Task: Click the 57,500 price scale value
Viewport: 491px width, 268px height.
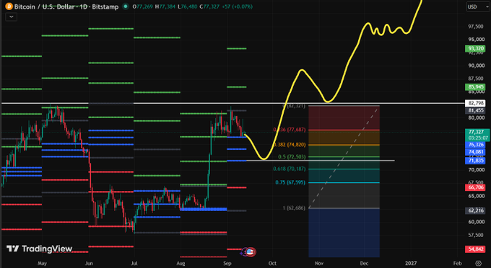Action: pyautogui.click(x=475, y=235)
